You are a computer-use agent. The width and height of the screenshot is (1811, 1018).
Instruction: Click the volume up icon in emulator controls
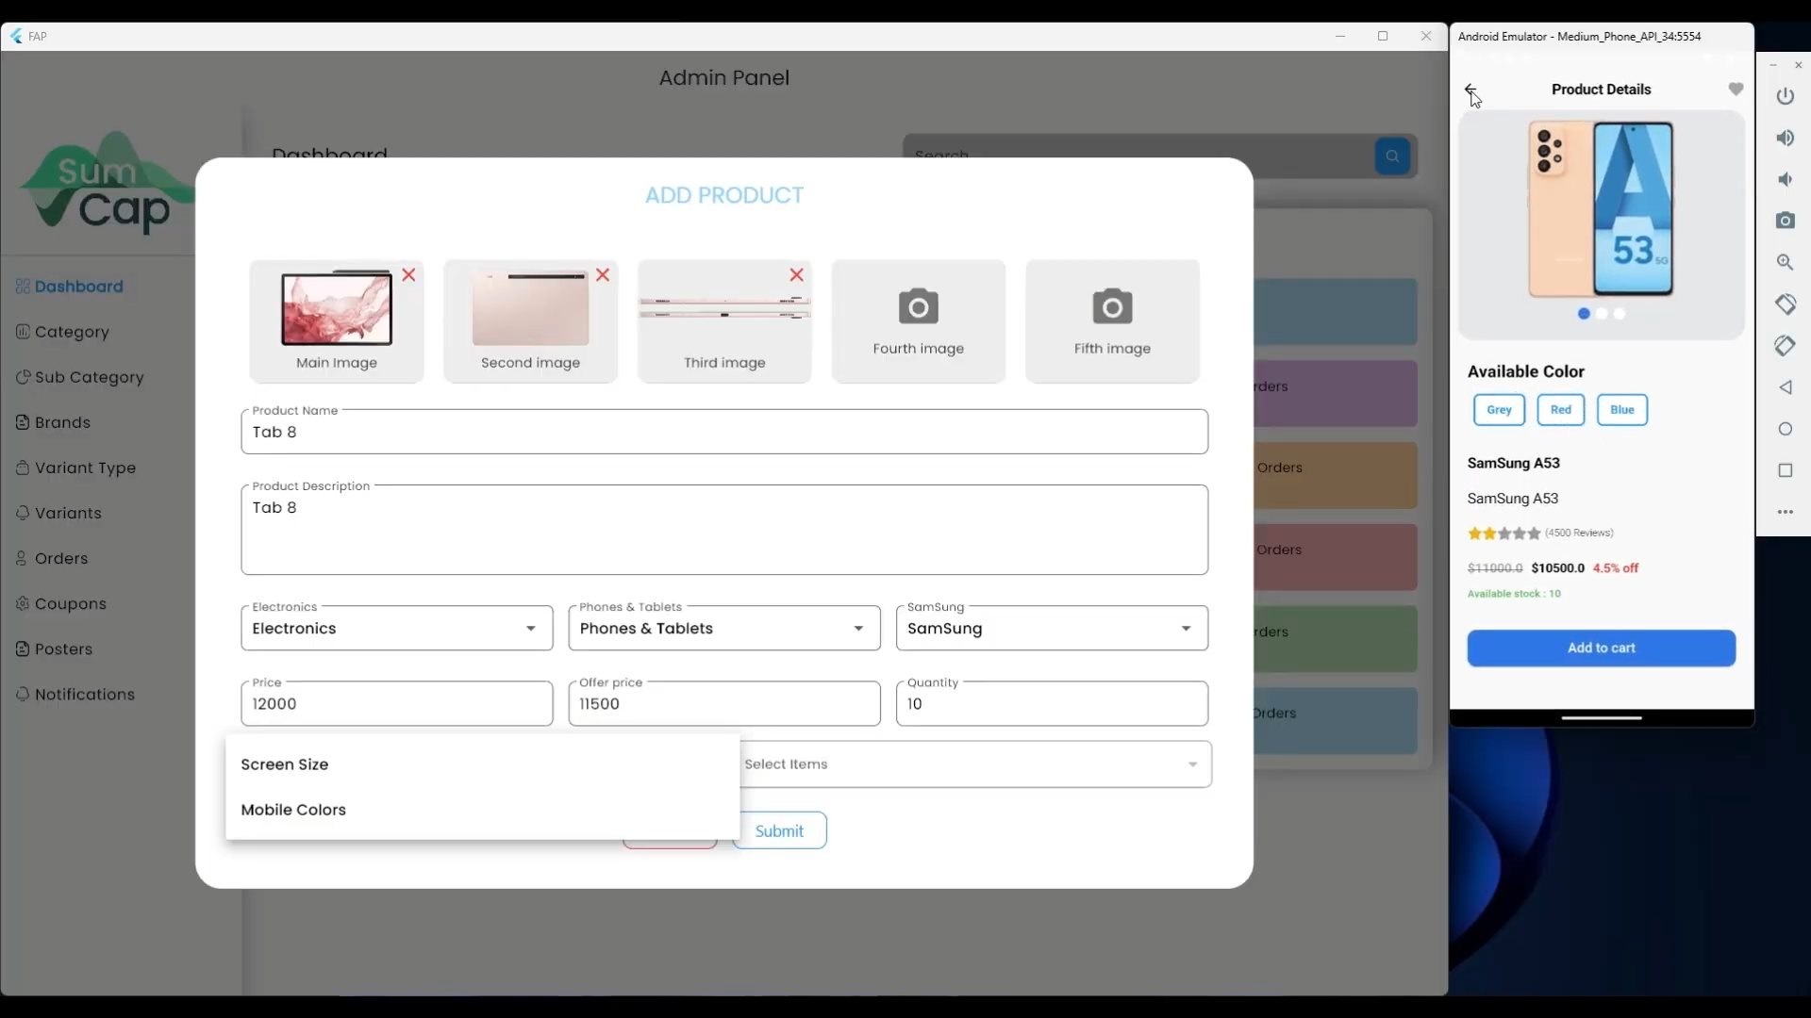click(1786, 139)
